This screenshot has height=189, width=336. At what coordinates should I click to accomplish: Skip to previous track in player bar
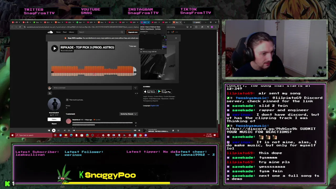(x=49, y=130)
